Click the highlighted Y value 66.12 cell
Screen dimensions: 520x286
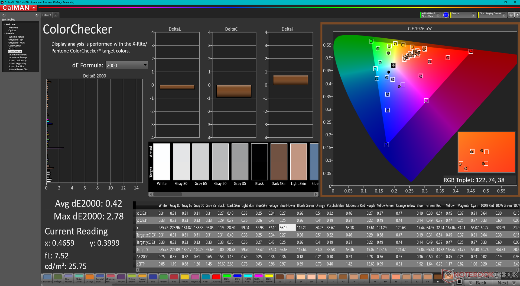(287, 228)
